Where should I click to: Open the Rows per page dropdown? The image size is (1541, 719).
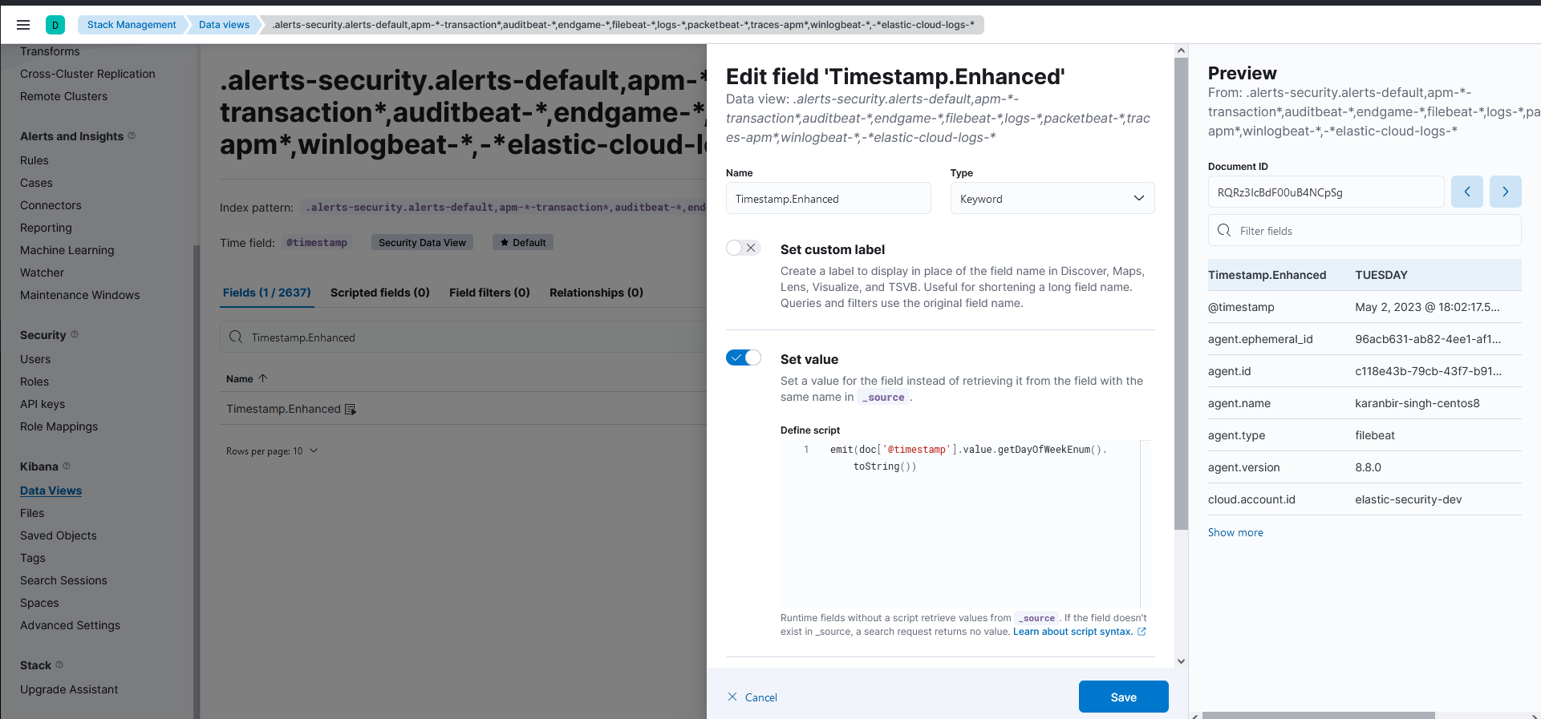tap(273, 450)
